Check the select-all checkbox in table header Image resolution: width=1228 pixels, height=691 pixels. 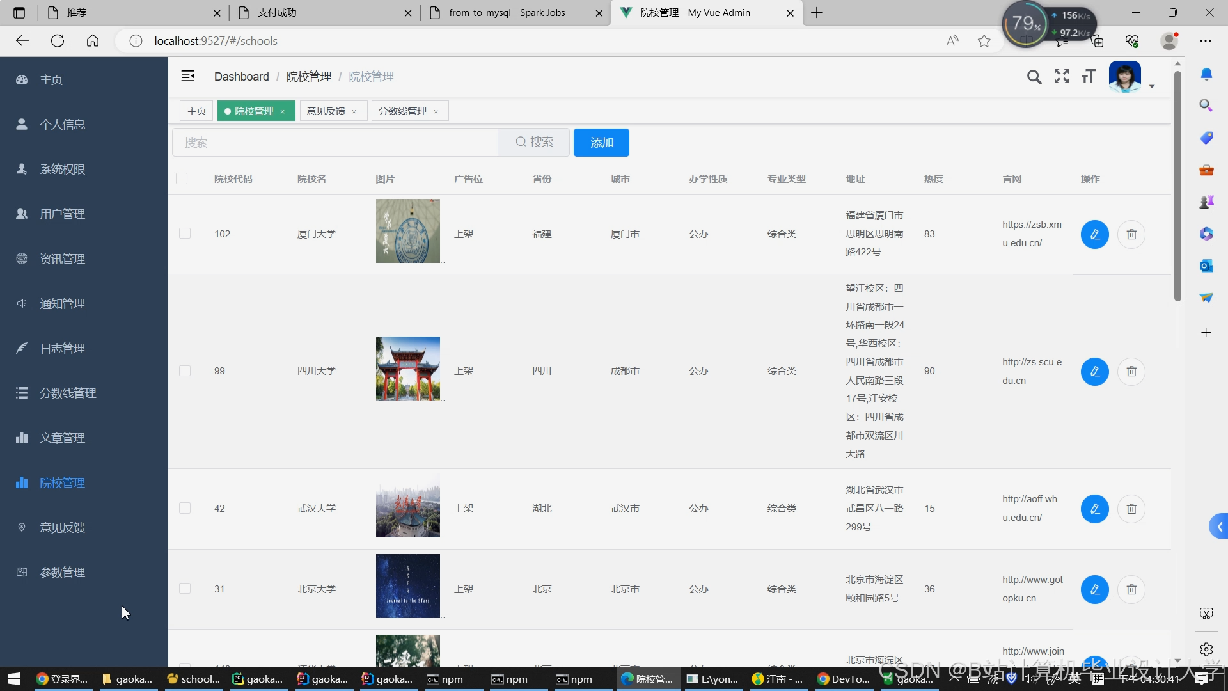[x=182, y=179]
